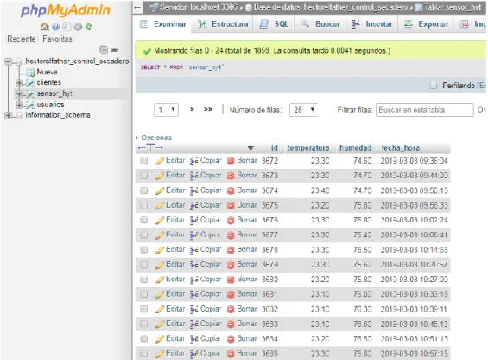Tick the checkbox for row 3672
Viewport: 488px width, 360px height.
coord(143,161)
